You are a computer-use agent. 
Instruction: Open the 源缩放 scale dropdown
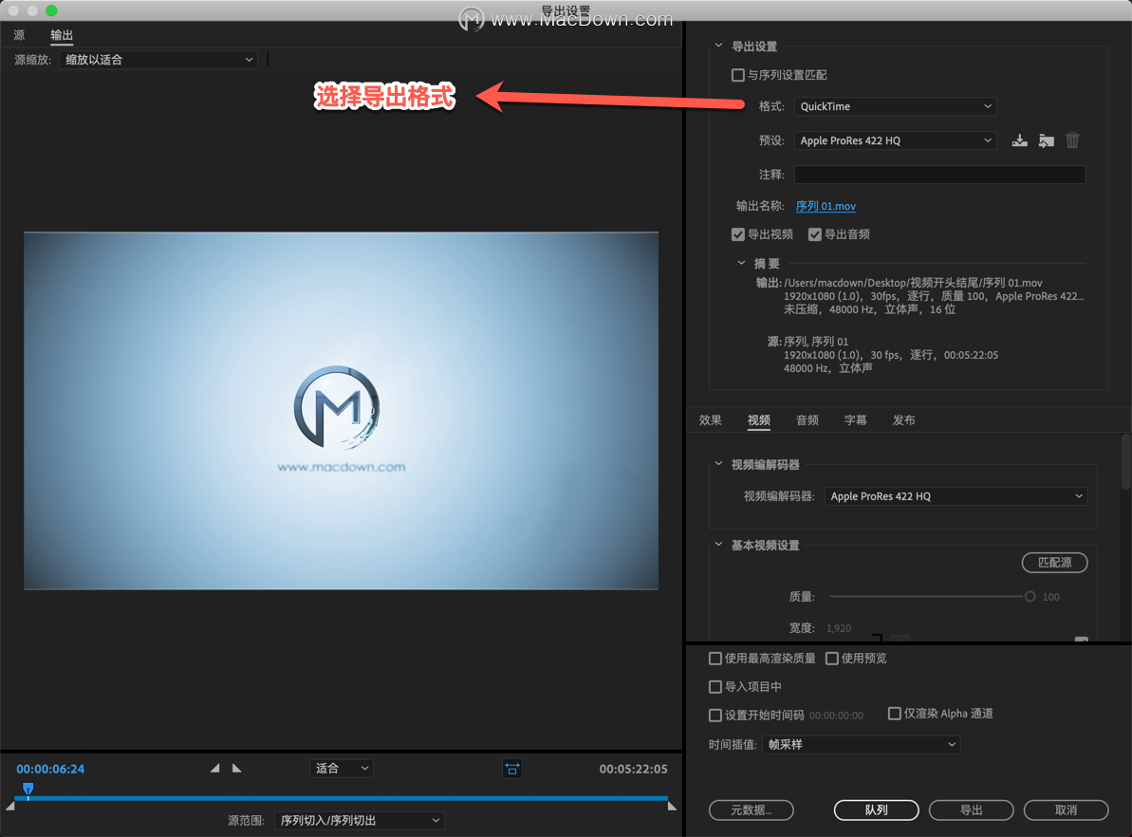coord(158,60)
